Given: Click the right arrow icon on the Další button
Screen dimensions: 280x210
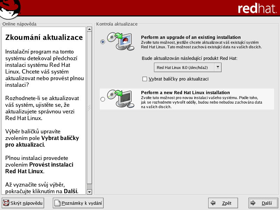Looking at the screenshot, I should click(253, 203).
